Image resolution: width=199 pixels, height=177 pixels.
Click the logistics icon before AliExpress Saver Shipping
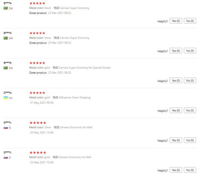click(55, 98)
